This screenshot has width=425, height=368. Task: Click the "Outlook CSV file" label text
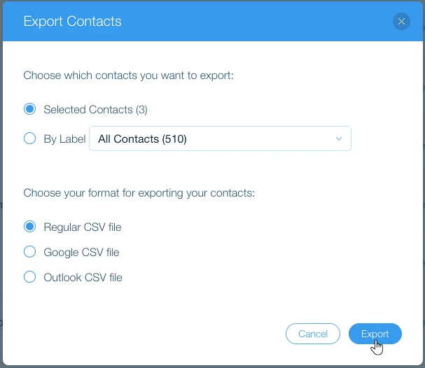coord(83,277)
